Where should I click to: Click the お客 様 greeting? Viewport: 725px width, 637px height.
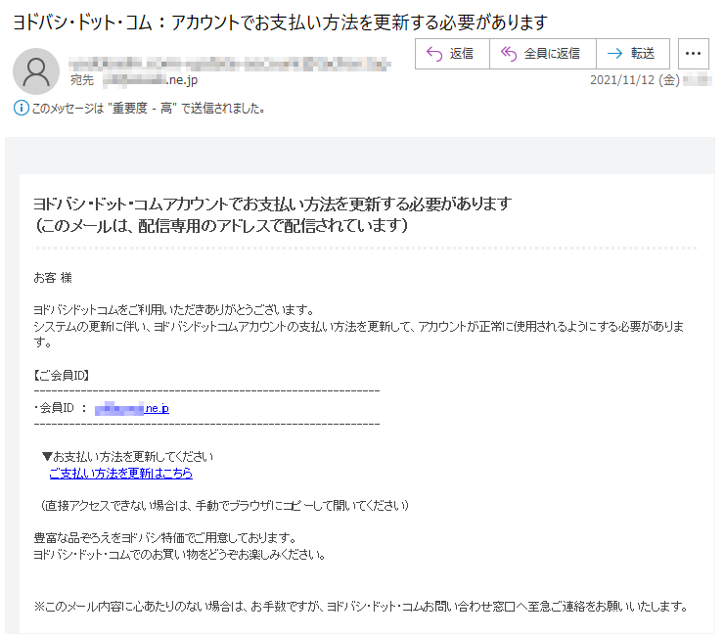coord(53,278)
